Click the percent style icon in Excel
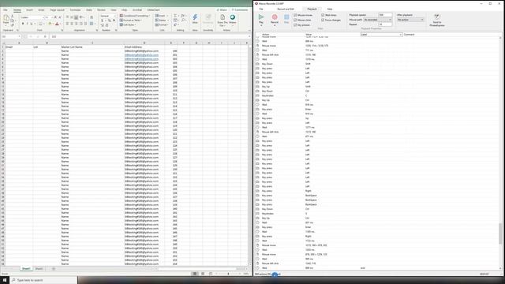Screen dimensions: 505x284 click(109, 21)
